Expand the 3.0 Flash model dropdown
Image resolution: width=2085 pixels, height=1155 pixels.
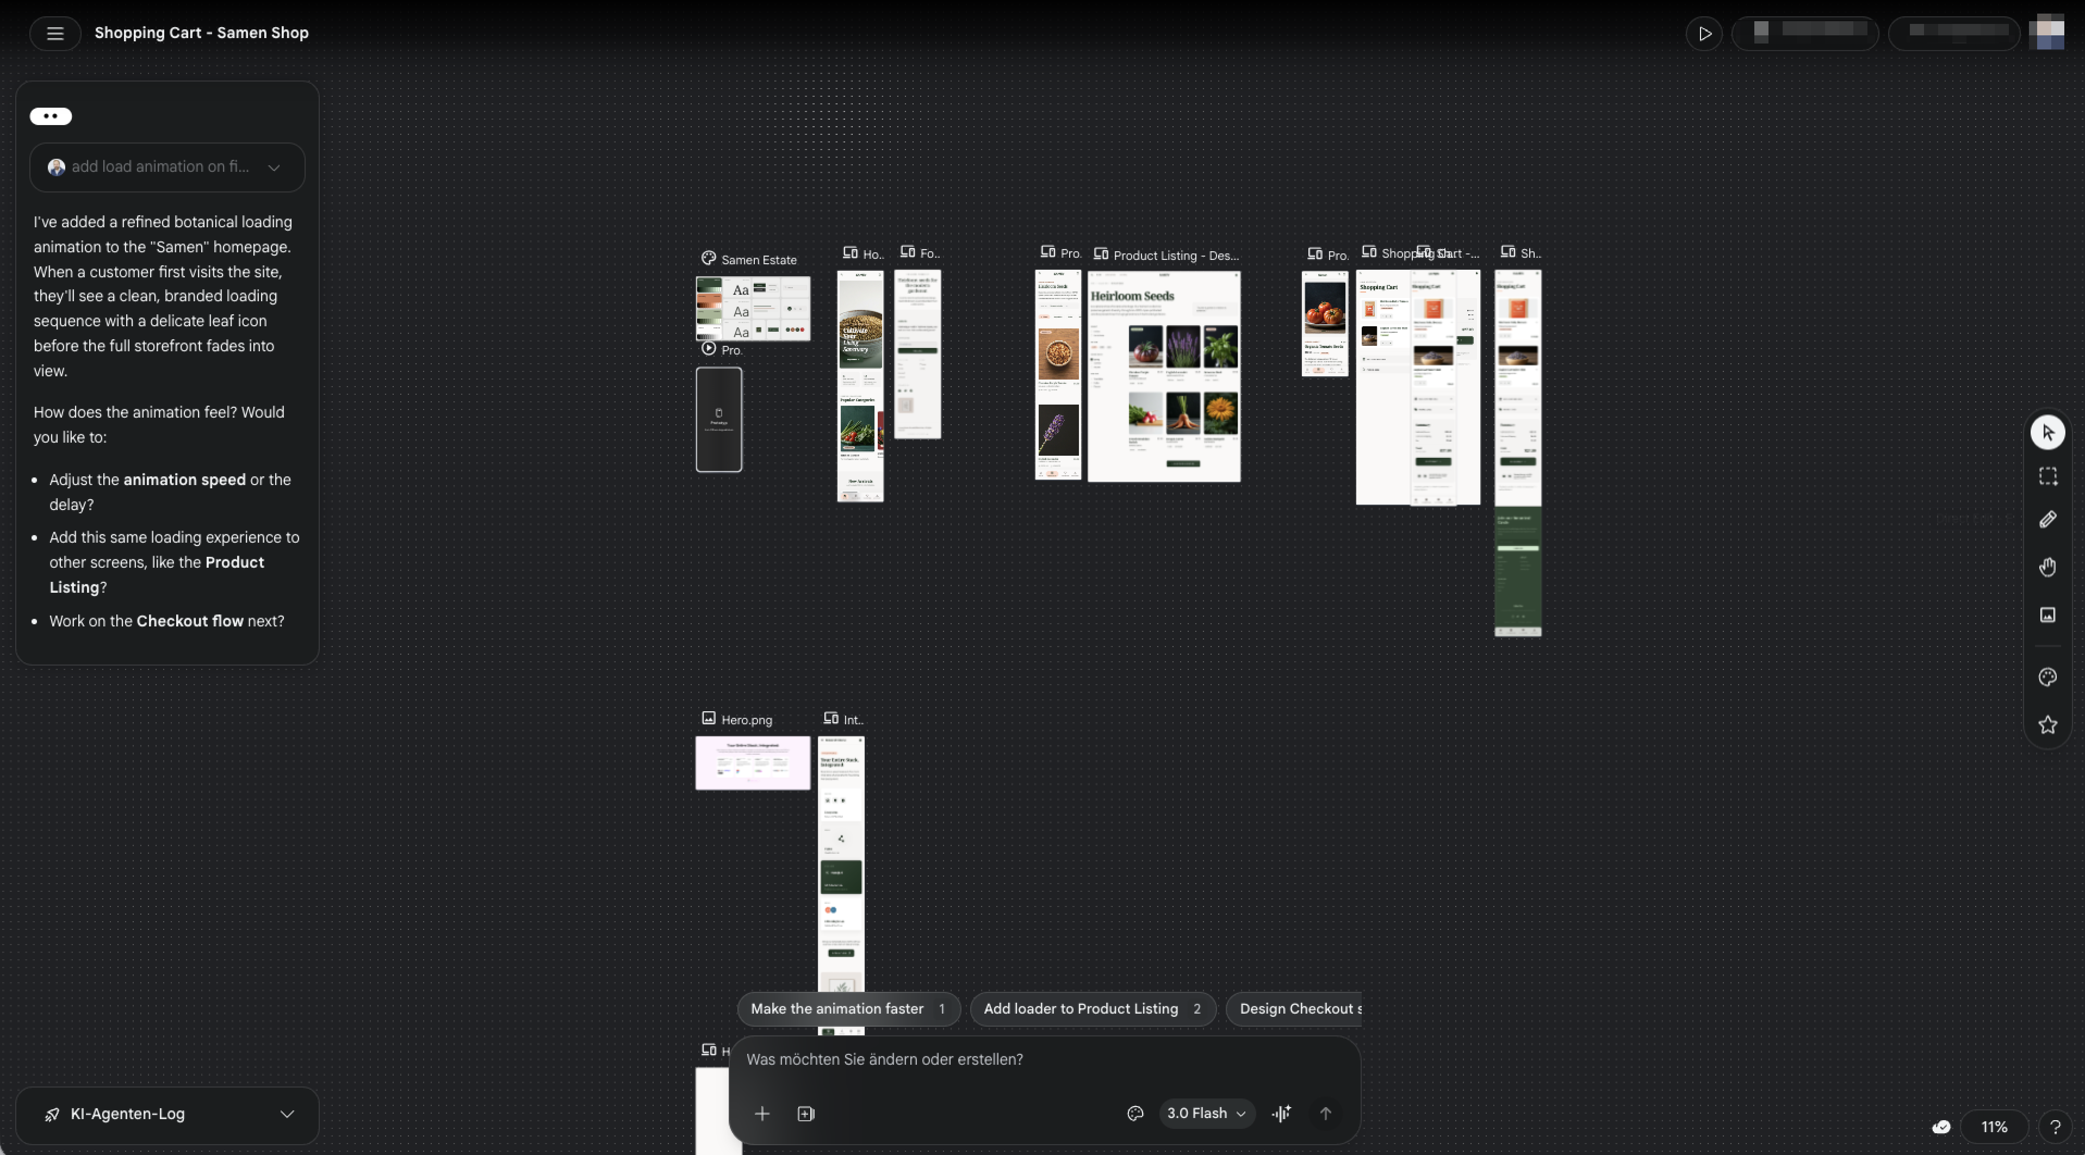[x=1206, y=1114]
